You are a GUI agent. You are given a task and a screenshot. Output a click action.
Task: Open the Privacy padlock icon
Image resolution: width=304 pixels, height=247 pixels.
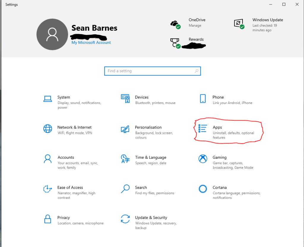47,219
